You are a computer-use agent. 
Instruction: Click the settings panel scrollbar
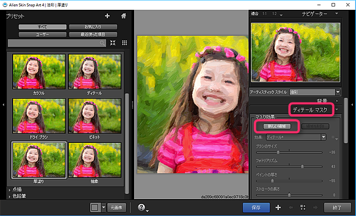point(346,121)
